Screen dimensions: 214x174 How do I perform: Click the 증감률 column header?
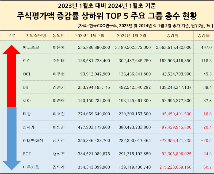[204, 36]
